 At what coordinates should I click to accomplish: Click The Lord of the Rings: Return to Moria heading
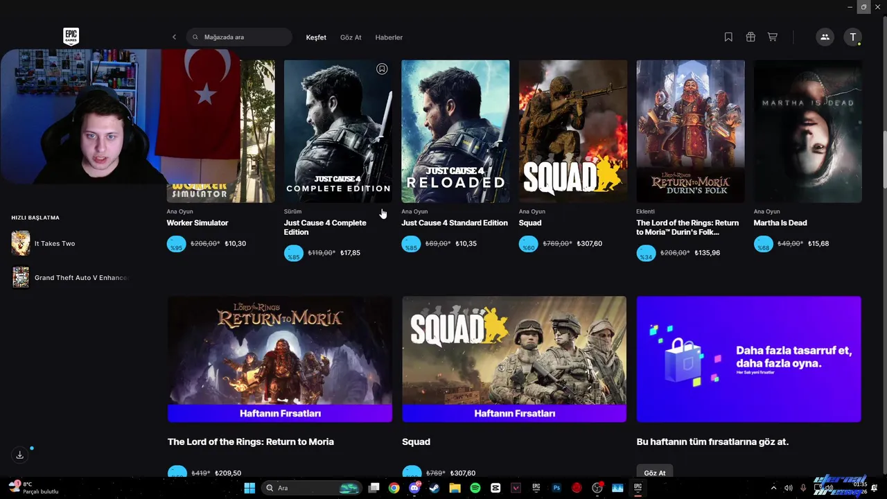(x=251, y=441)
